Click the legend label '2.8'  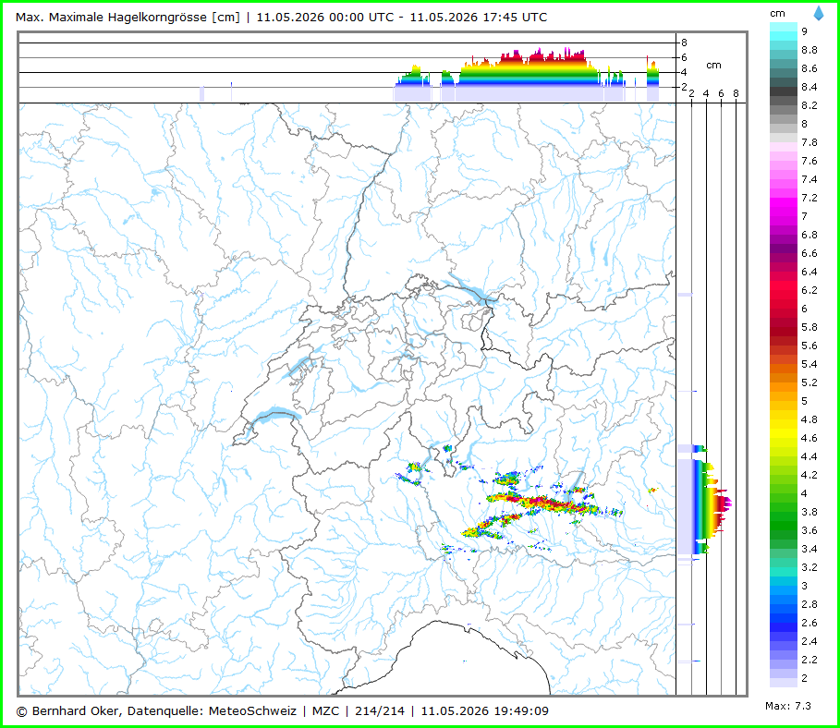[809, 603]
